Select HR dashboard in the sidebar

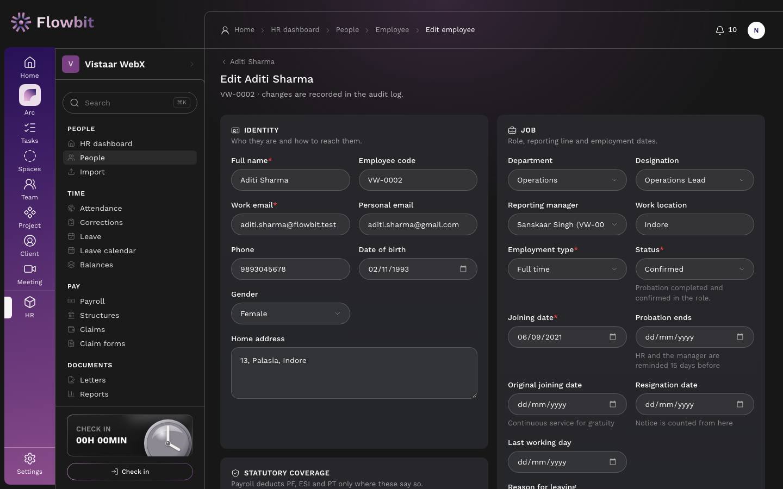130,143
